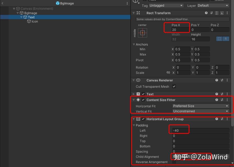Open Rect Transform preset settings icon
Screen dimensions: 234x167
click(x=211, y=13)
